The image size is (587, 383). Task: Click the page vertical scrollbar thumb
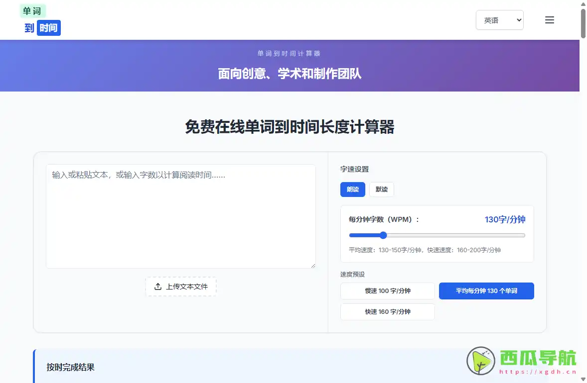pyautogui.click(x=583, y=23)
